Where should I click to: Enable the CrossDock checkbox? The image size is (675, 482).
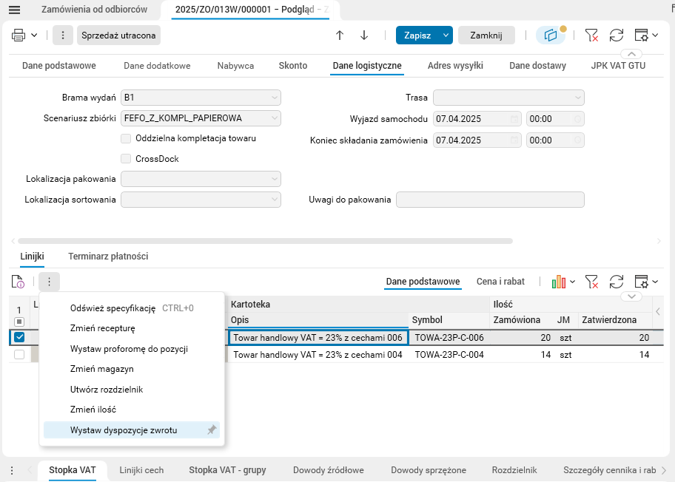click(x=126, y=159)
